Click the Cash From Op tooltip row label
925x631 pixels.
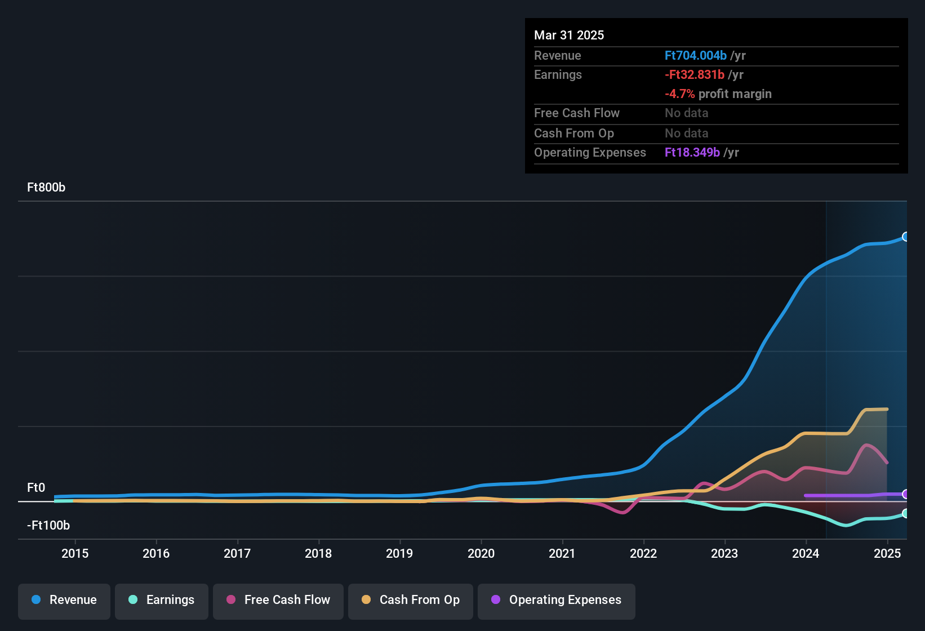click(x=574, y=133)
